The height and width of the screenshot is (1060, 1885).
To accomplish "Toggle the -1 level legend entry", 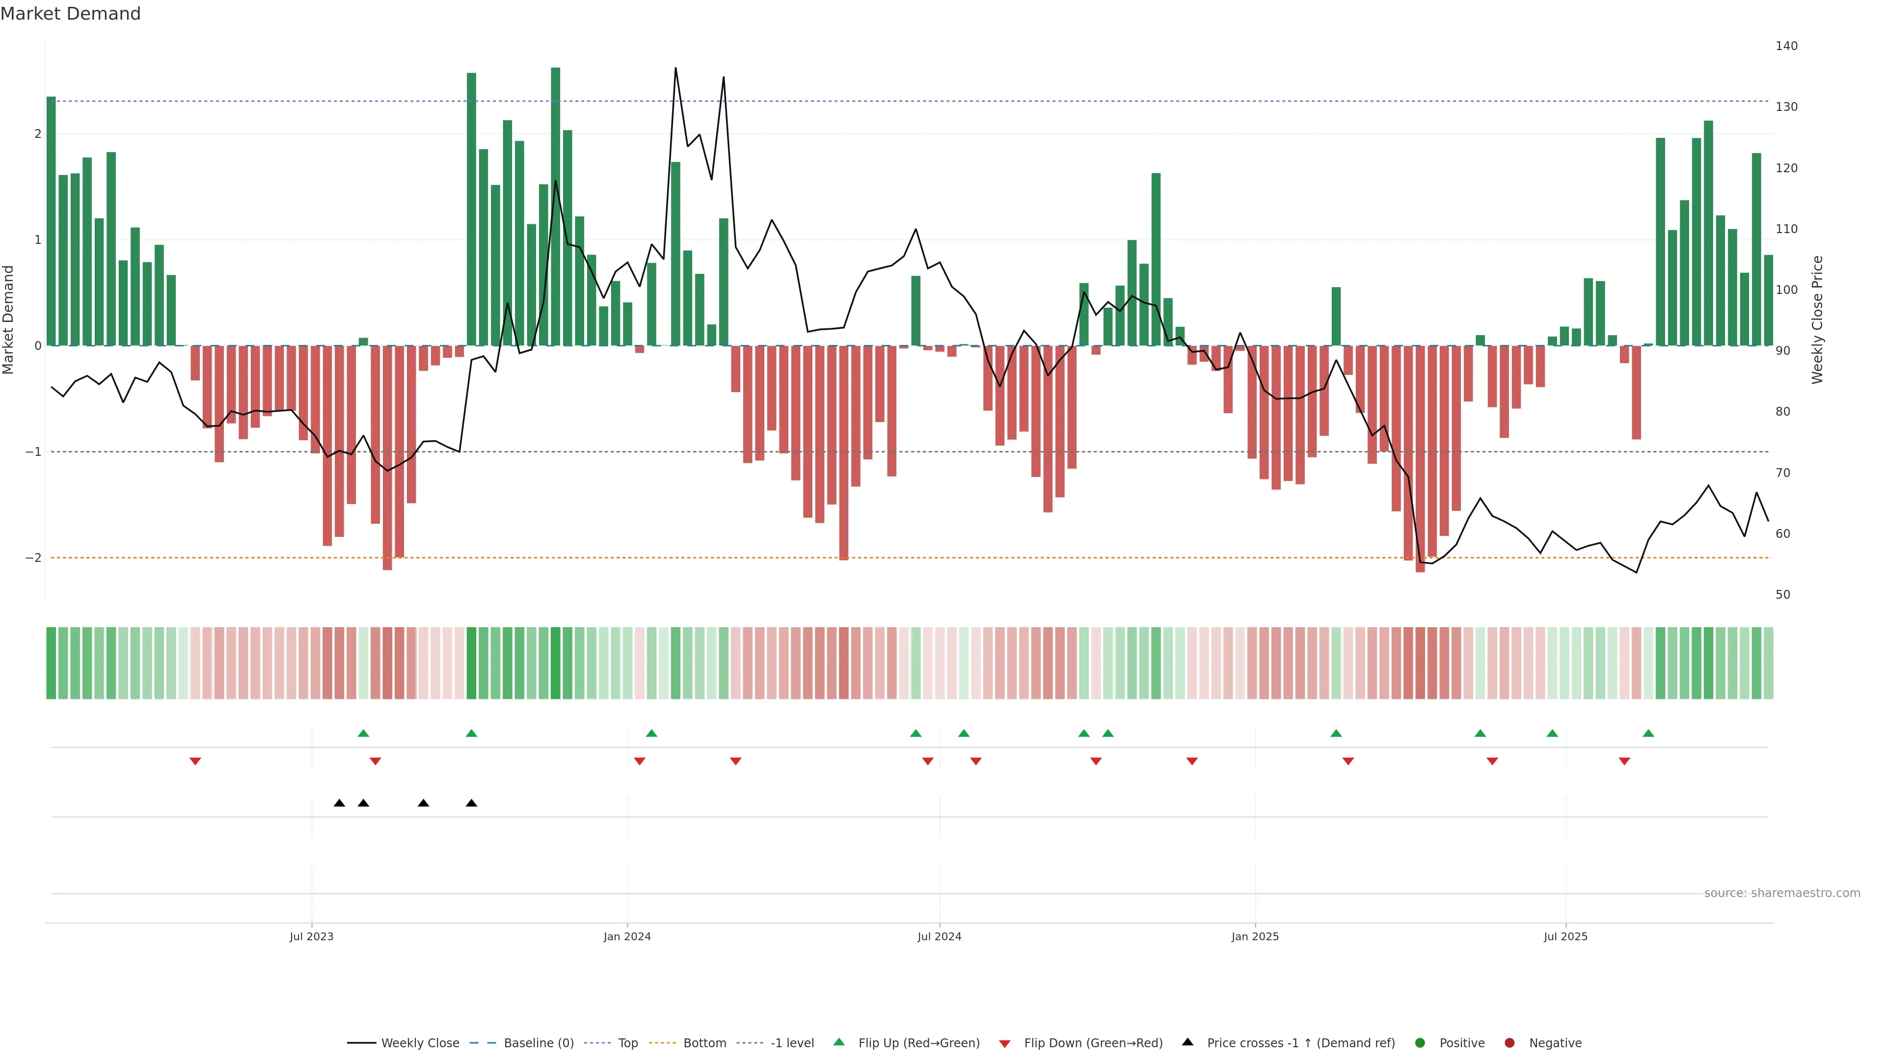I will pyautogui.click(x=792, y=1042).
